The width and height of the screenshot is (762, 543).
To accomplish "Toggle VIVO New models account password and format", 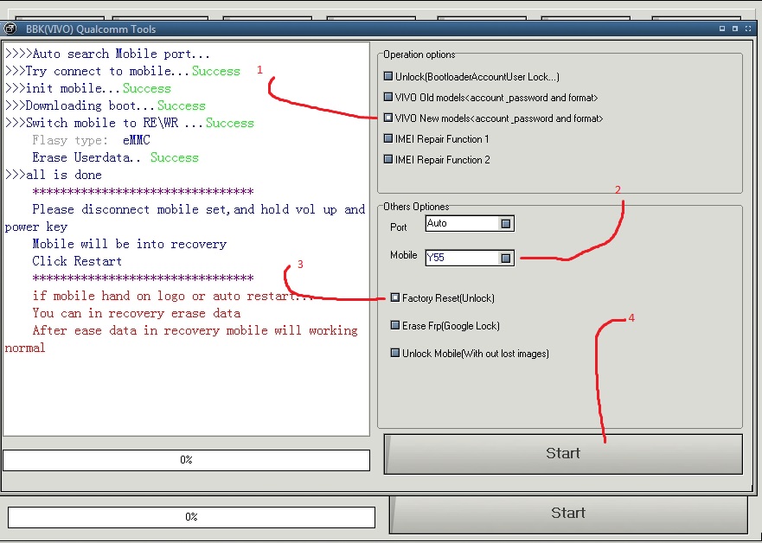I will click(387, 118).
